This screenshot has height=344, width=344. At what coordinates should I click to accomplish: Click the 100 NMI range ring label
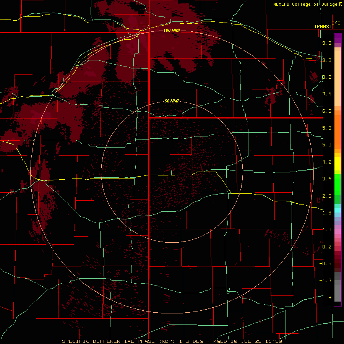[172, 30]
